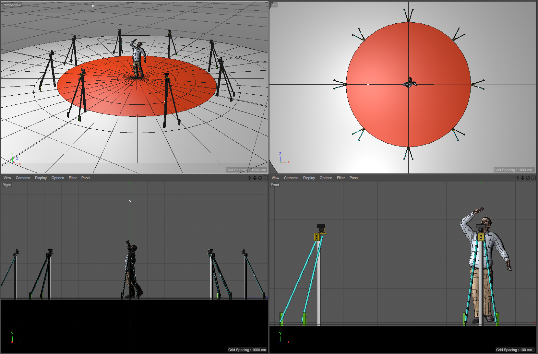Click the Right viewport label
This screenshot has height=354, width=538.
coord(7,185)
